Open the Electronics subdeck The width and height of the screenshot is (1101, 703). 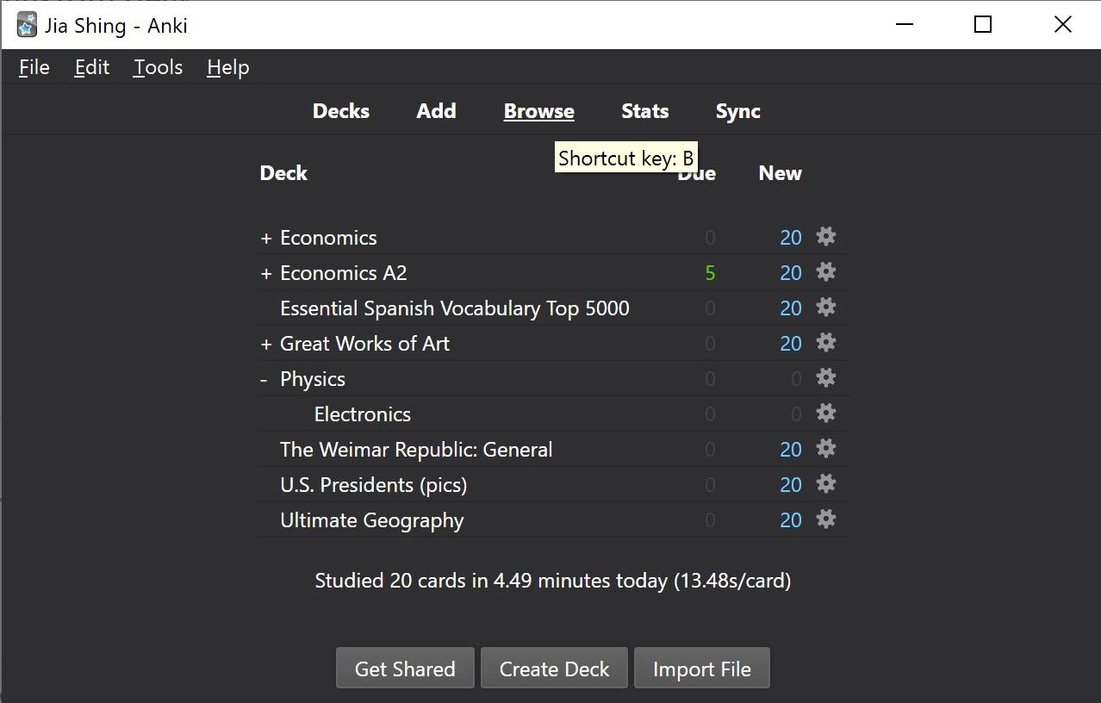(x=363, y=414)
